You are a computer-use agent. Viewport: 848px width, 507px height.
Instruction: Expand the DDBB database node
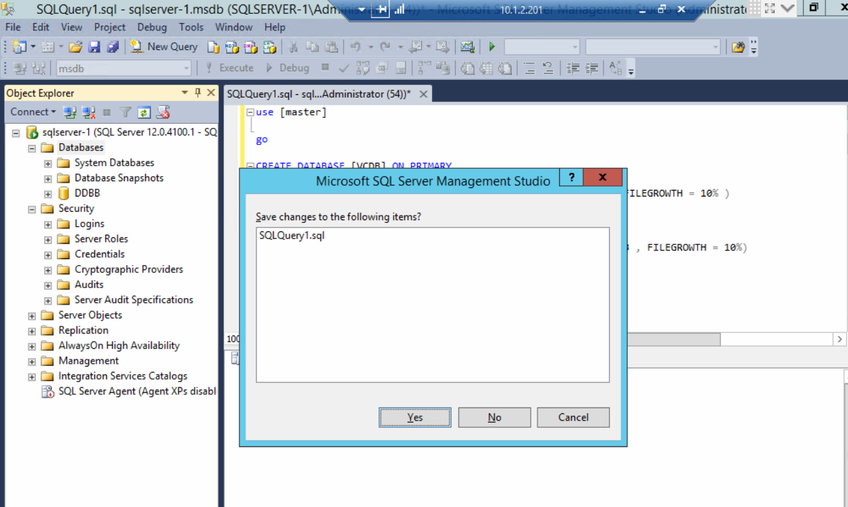click(x=47, y=194)
